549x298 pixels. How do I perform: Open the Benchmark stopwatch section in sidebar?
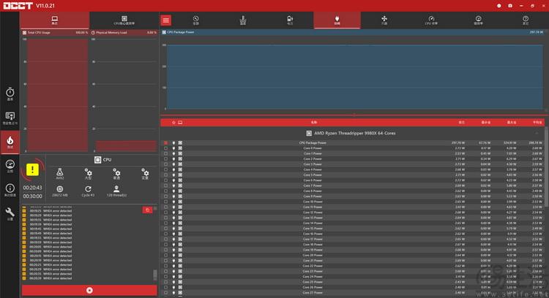point(10,93)
